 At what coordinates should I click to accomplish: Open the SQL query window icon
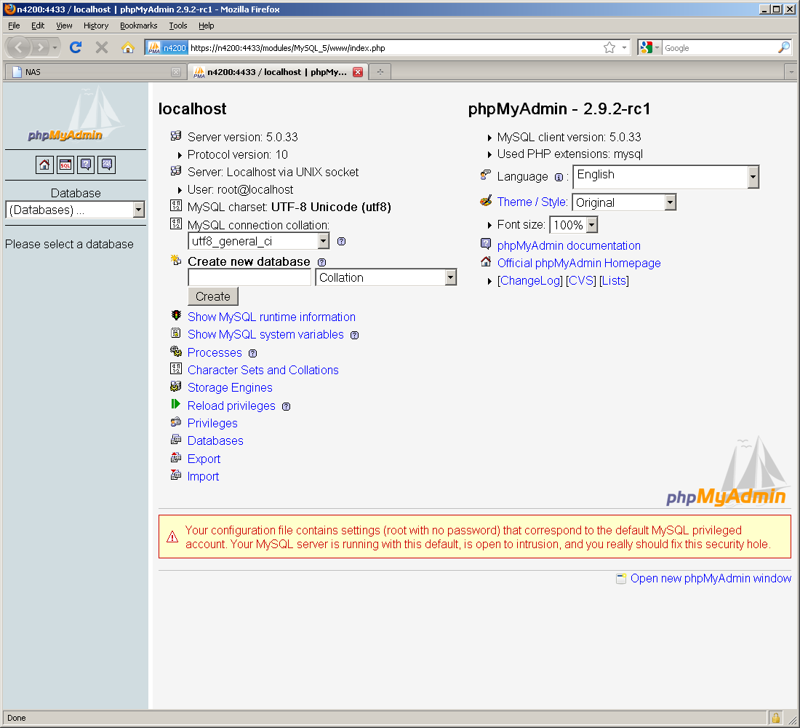click(65, 165)
